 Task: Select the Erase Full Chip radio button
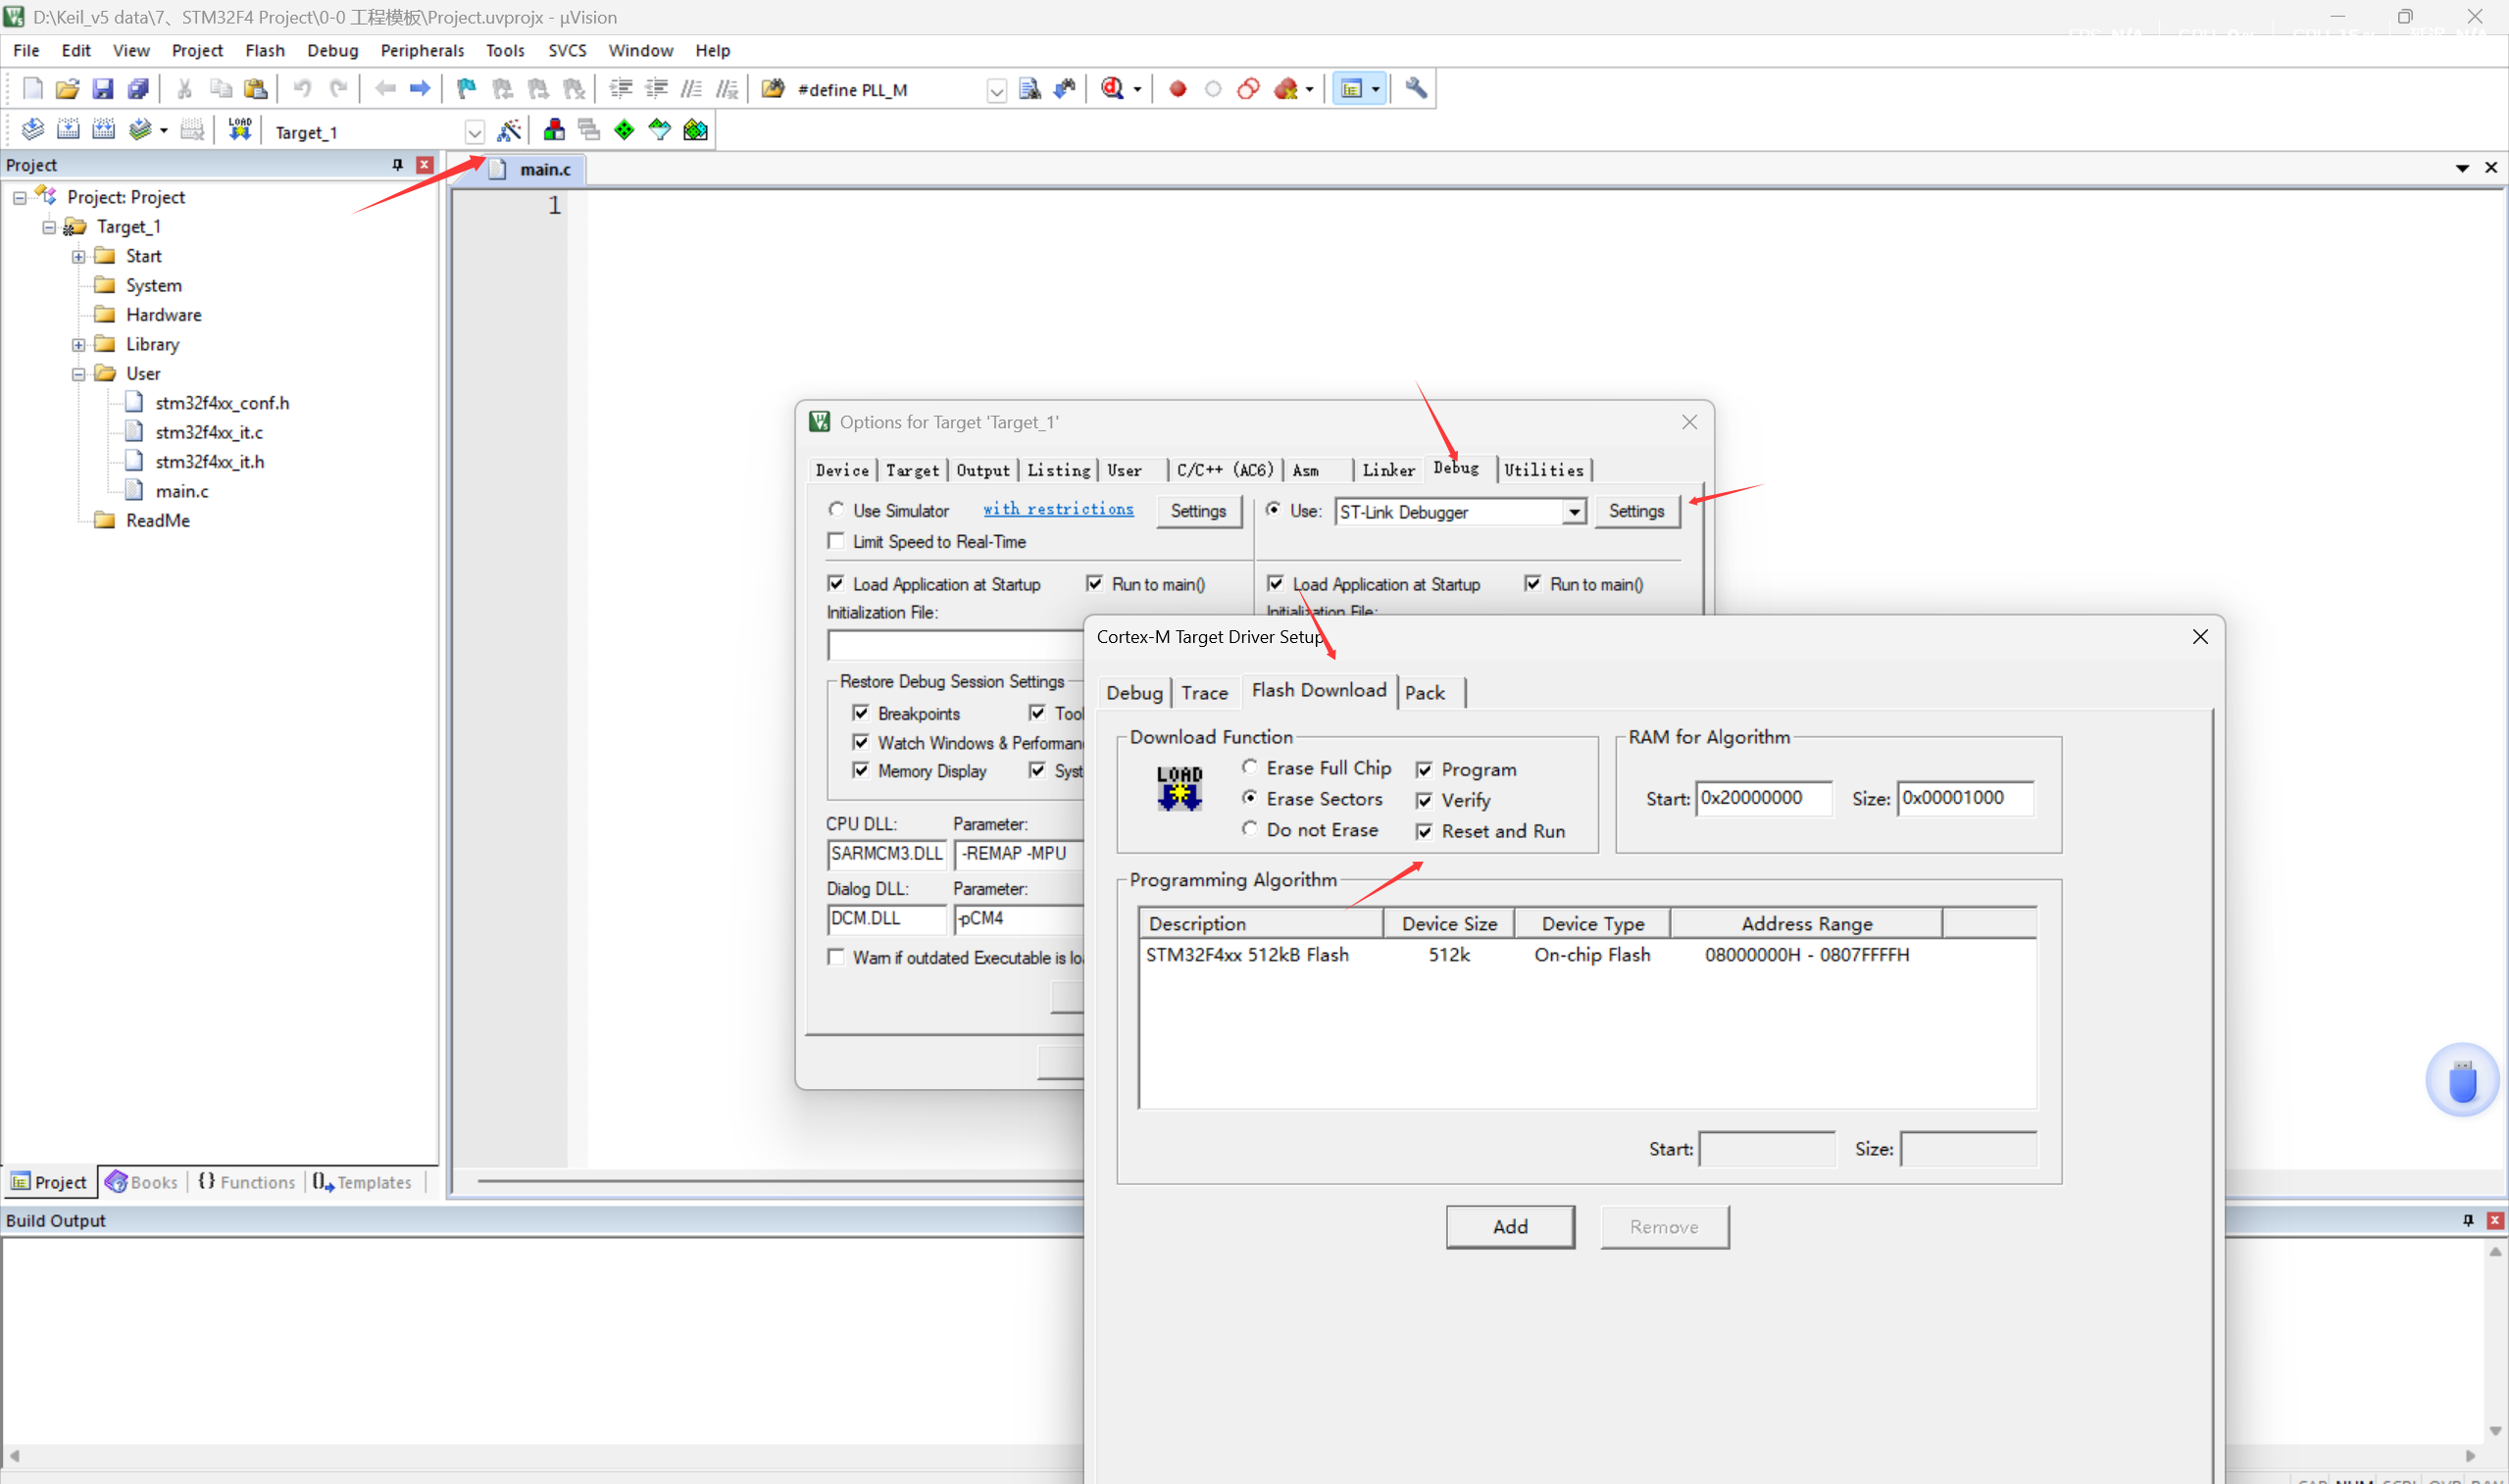pyautogui.click(x=1250, y=767)
